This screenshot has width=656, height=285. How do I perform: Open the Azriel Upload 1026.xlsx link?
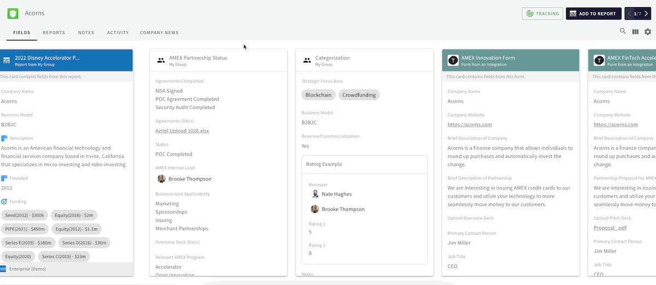182,131
